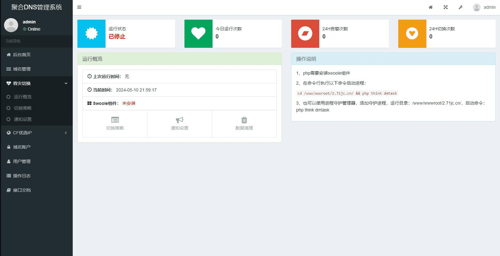Viewport: 500px width, 256px height.
Task: Select 通知设置 in the sidebar submenu
Action: tap(23, 119)
